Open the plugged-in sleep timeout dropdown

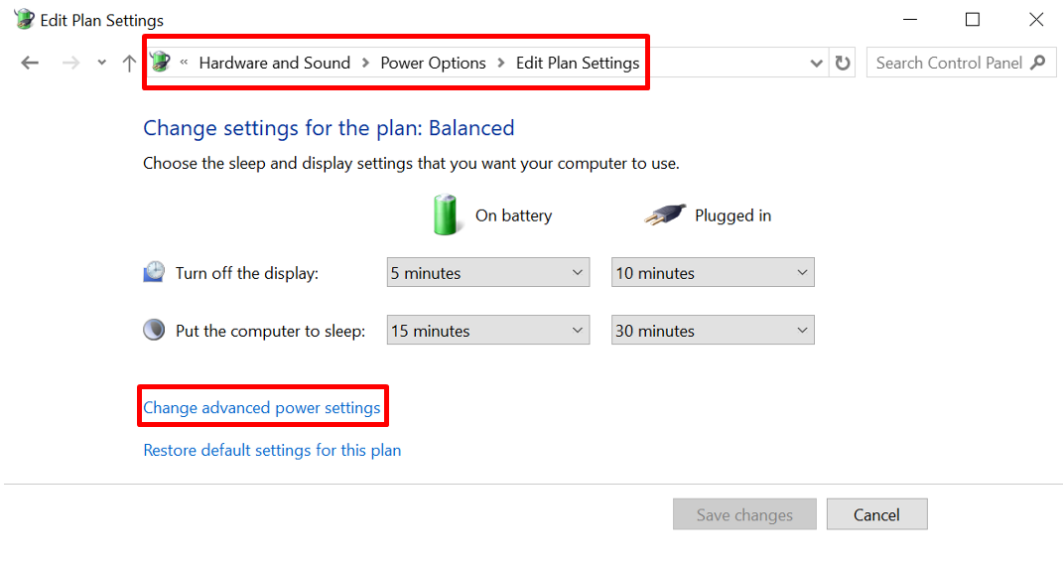712,331
